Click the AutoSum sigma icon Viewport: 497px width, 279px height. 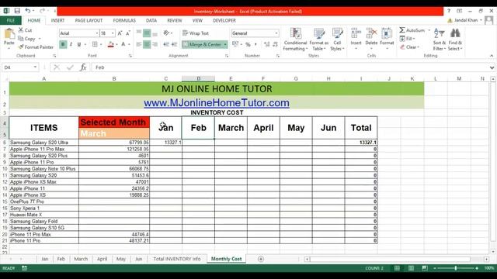click(x=402, y=30)
